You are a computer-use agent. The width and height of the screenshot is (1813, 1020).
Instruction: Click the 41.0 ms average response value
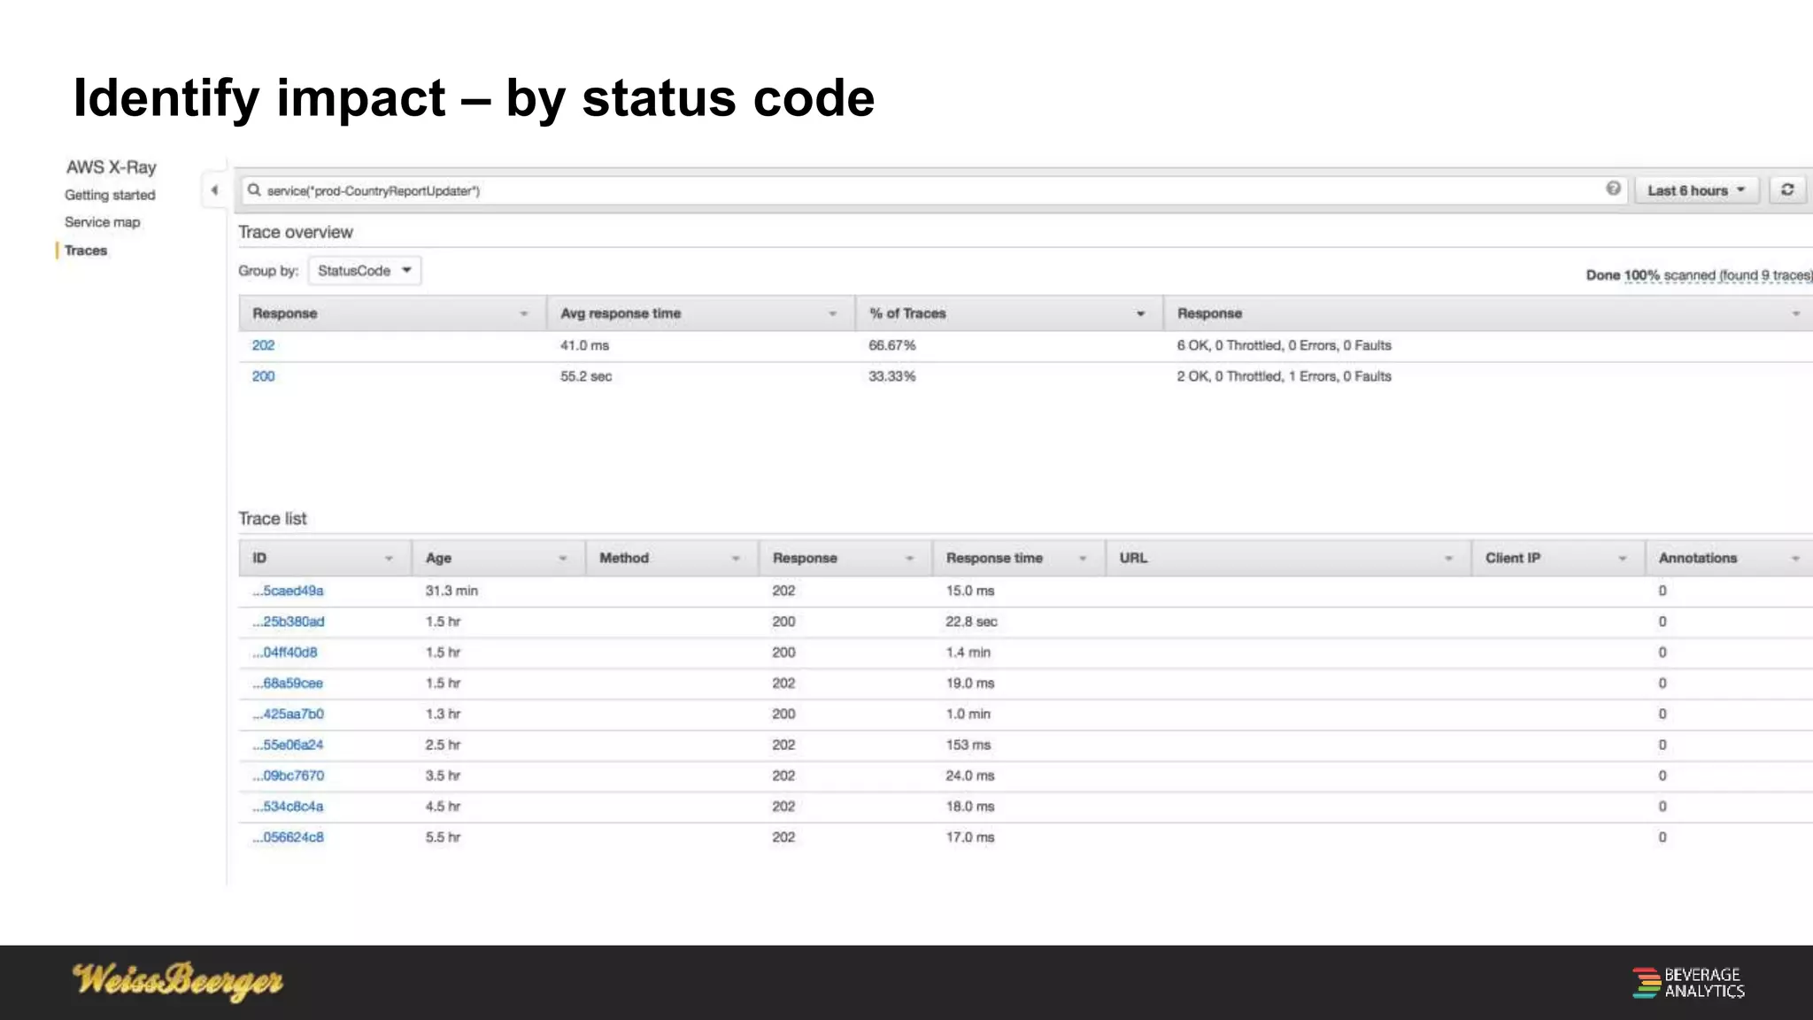coord(584,345)
